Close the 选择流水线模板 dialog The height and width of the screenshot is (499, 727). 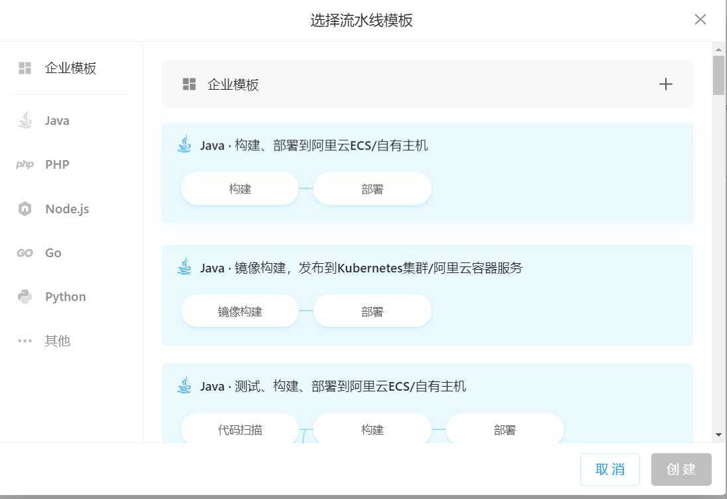pos(700,19)
